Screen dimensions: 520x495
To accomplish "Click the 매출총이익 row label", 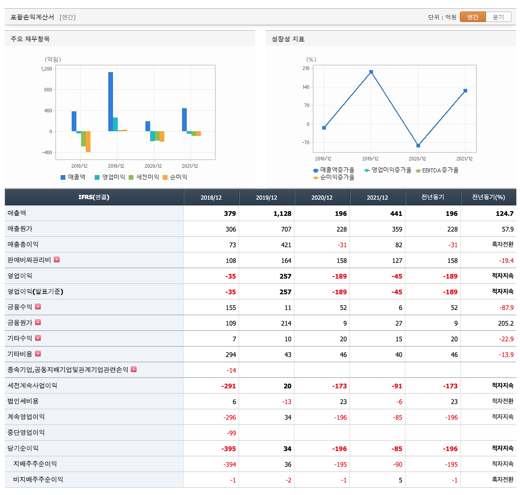I will (23, 244).
